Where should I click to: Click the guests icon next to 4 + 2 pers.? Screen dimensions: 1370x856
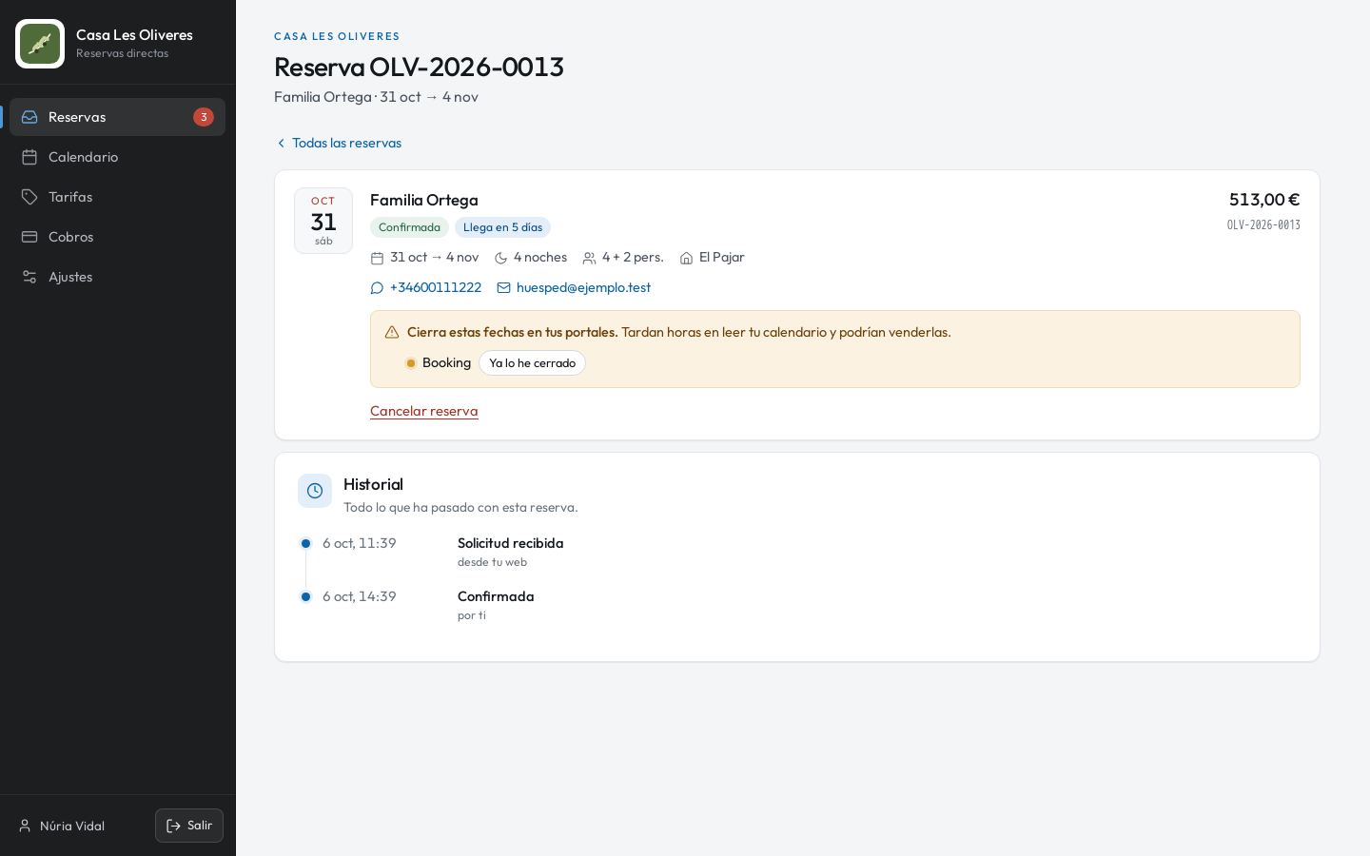[x=590, y=258]
